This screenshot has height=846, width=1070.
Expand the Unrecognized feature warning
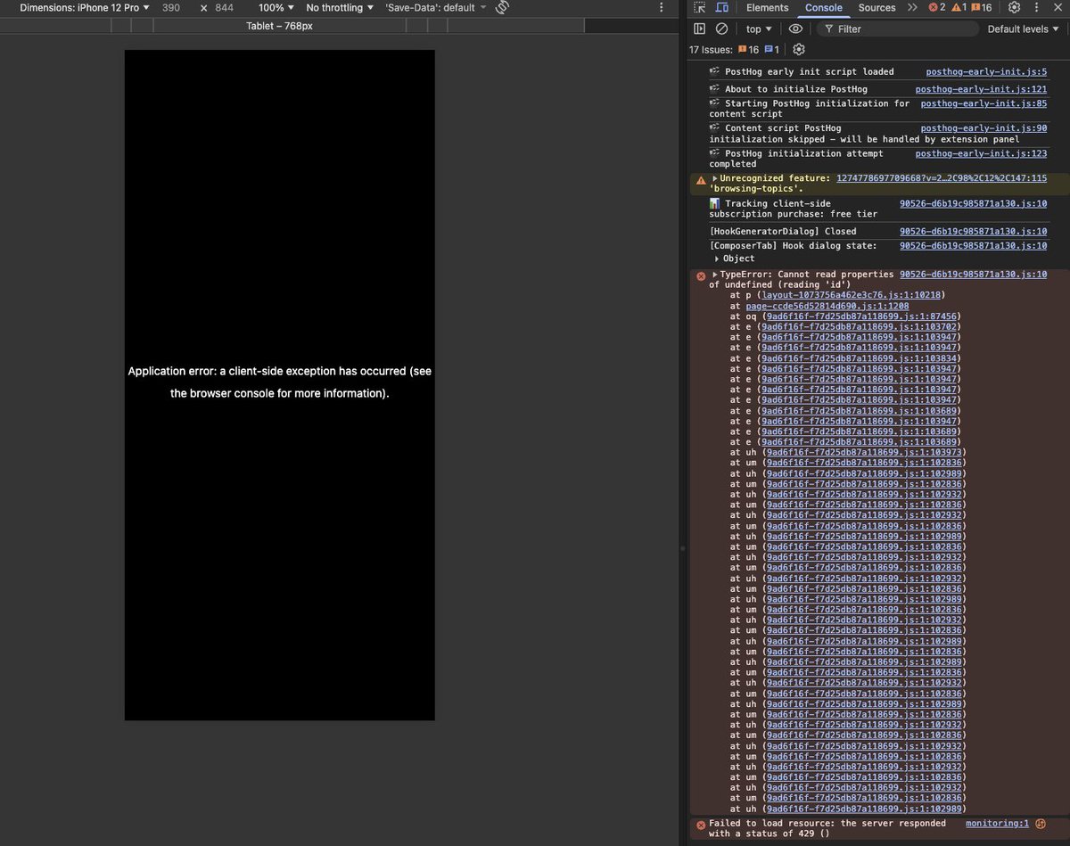[715, 178]
